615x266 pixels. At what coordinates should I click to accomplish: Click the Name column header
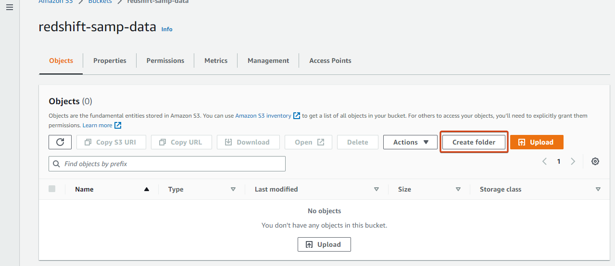point(84,189)
